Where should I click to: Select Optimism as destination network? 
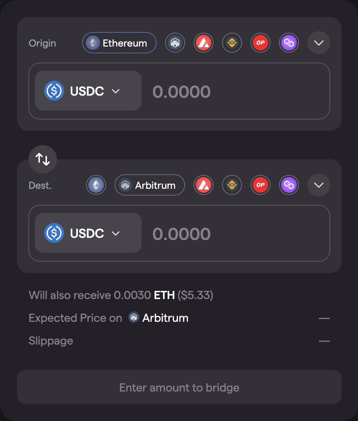point(260,185)
